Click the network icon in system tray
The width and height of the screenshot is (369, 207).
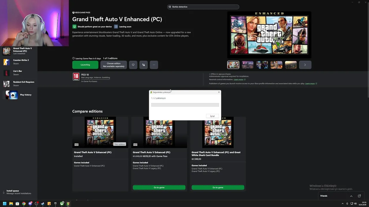351,204
